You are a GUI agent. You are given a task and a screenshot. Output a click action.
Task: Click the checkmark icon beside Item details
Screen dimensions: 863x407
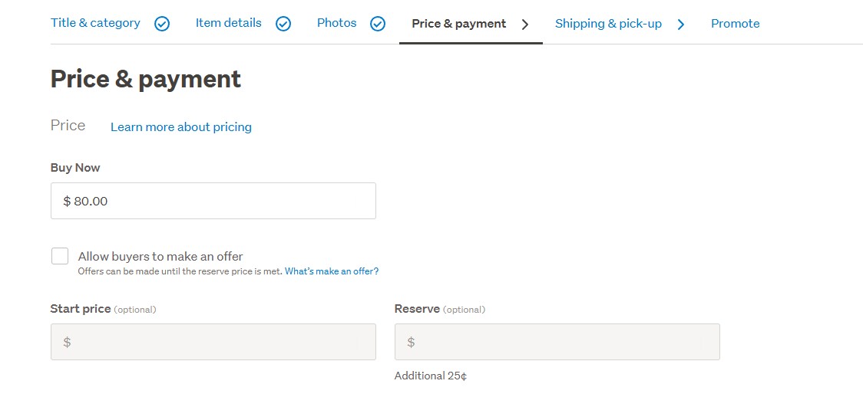click(283, 24)
